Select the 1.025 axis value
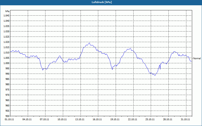The height and width of the screenshot is (126, 202). pyautogui.click(x=7, y=37)
